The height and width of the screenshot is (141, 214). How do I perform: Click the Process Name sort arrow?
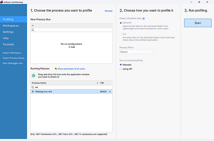[x=97, y=83]
